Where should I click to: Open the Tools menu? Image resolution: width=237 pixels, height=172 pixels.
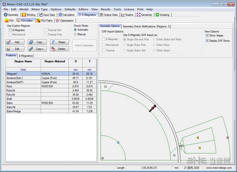[117, 9]
